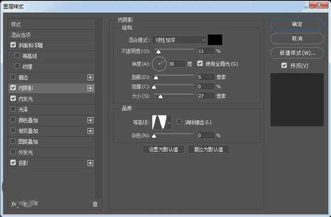The height and width of the screenshot is (217, 331).
Task: Add another 投影 effect with plus icon
Action: [90, 163]
